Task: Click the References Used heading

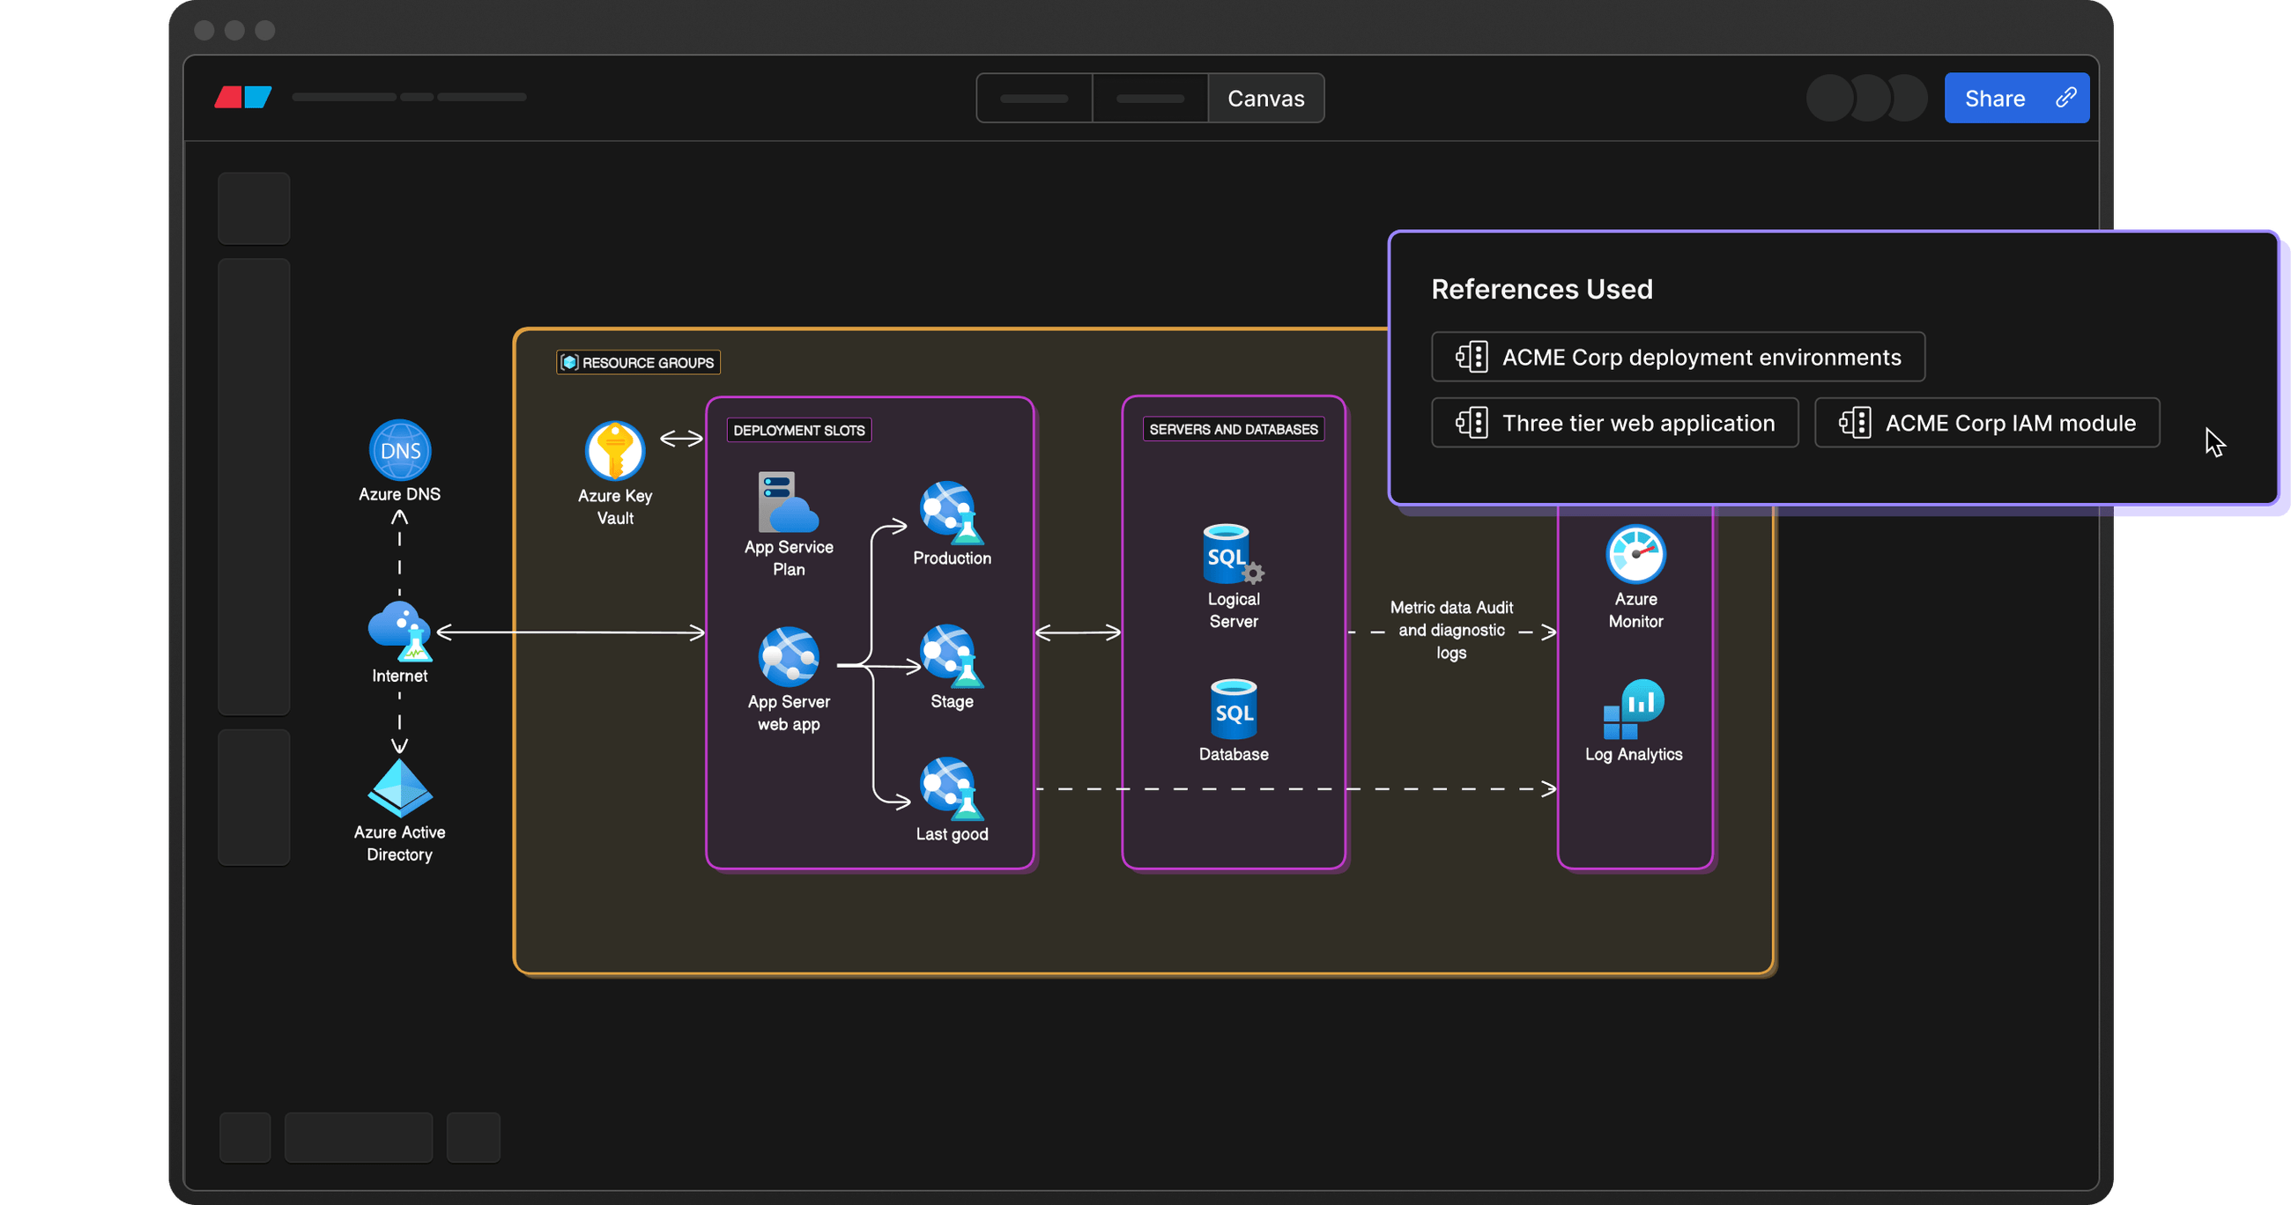Action: pos(1541,289)
